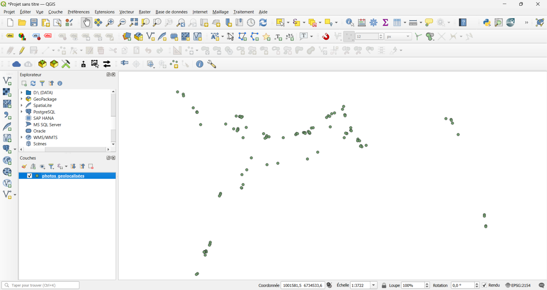Select the Zoom In tool
547x290 pixels.
coord(110,22)
